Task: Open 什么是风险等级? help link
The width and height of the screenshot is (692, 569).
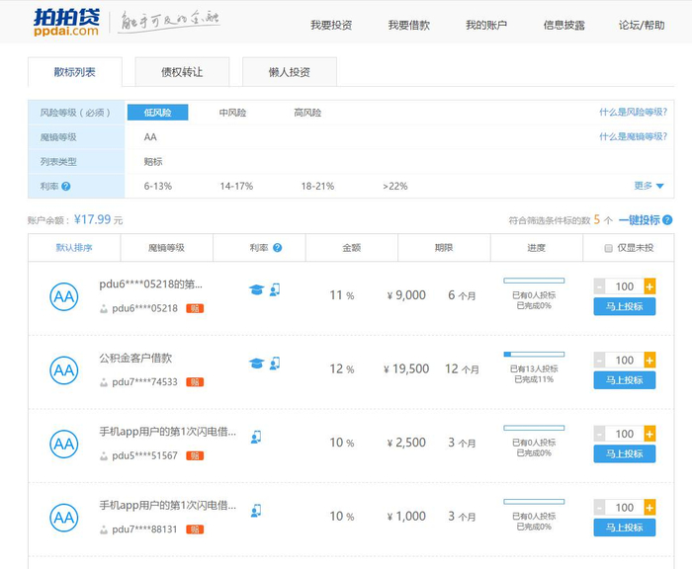Action: point(633,112)
